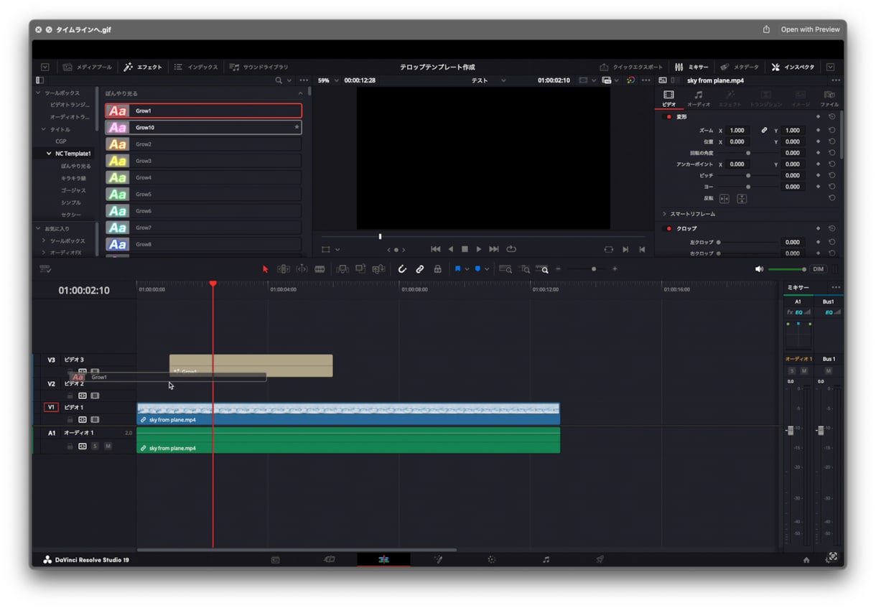Reset the ズーム row values
Screen dimensions: 876x608
coord(831,131)
